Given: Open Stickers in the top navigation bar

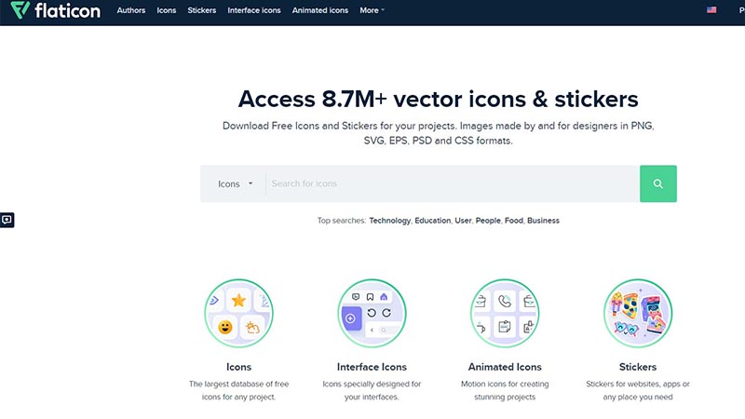Looking at the screenshot, I should click(201, 10).
